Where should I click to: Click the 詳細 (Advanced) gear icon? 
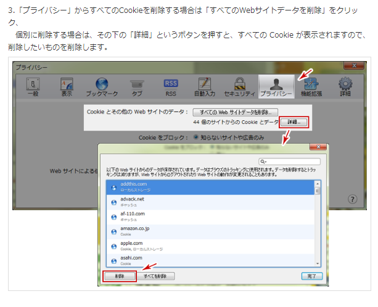click(x=345, y=86)
